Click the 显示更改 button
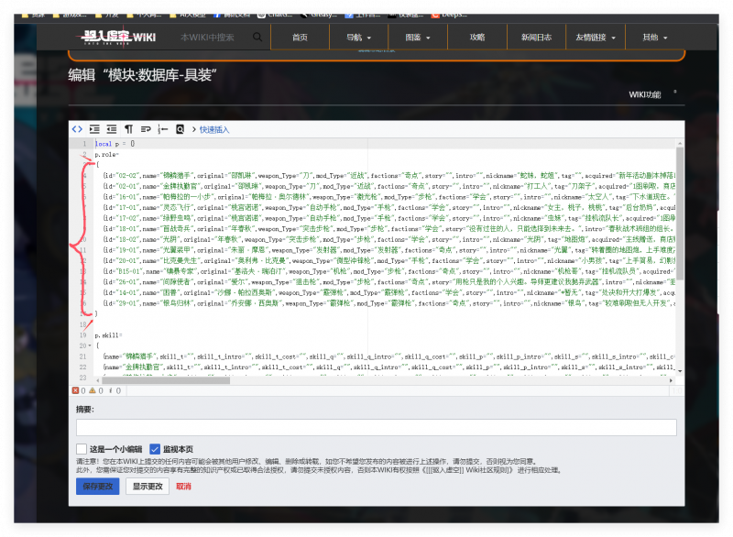This screenshot has height=537, width=733. tap(148, 486)
